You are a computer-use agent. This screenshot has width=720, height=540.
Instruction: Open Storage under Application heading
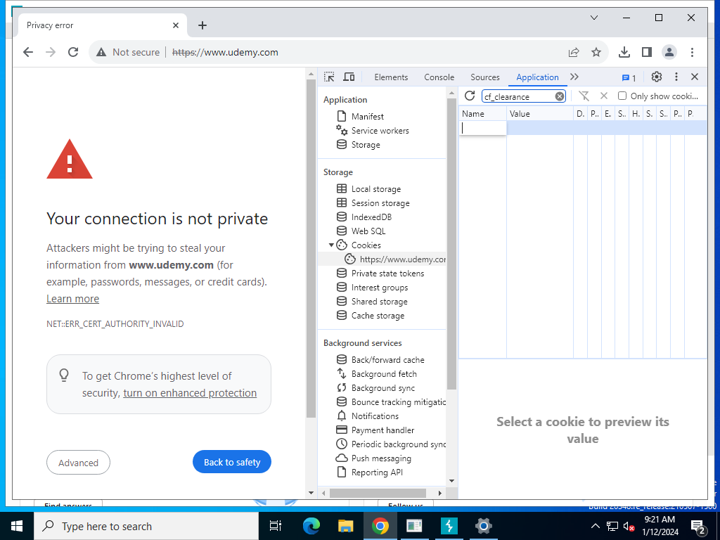(366, 145)
